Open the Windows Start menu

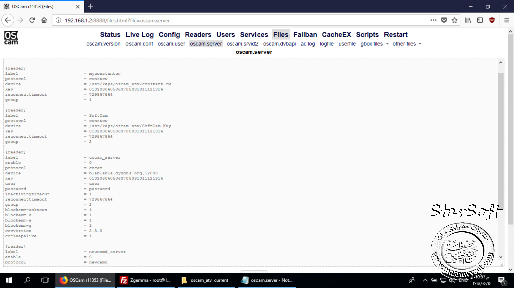pos(9,280)
